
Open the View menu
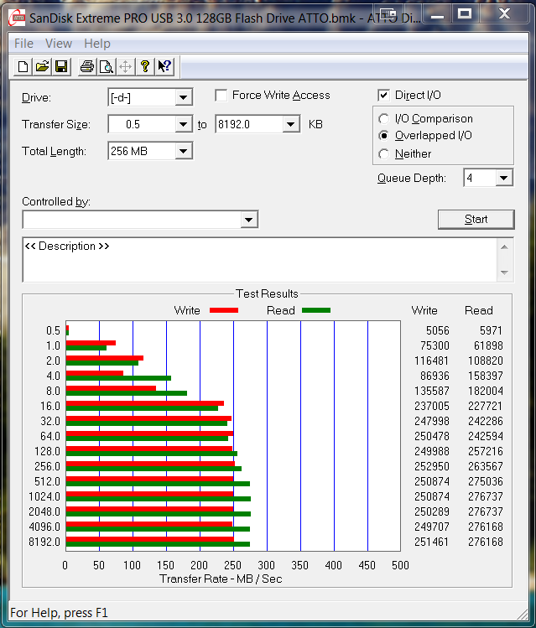click(x=59, y=44)
